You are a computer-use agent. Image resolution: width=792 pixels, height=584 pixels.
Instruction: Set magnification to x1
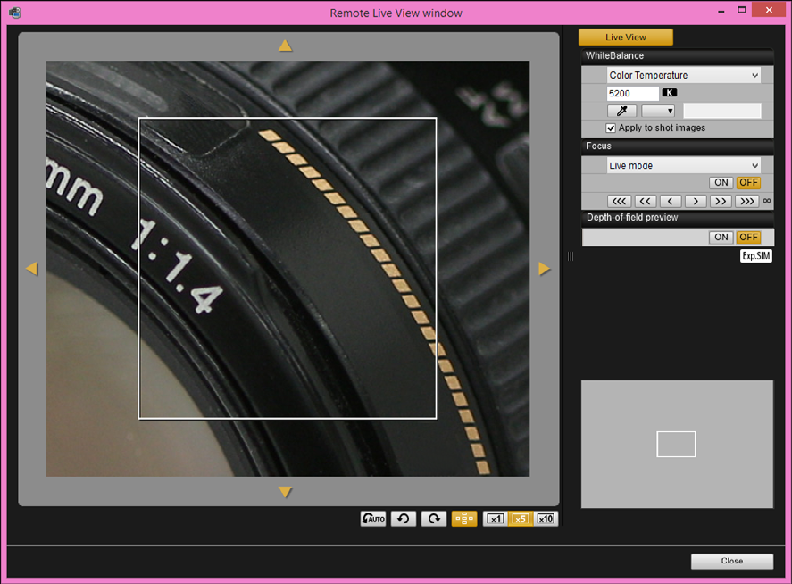tap(496, 519)
